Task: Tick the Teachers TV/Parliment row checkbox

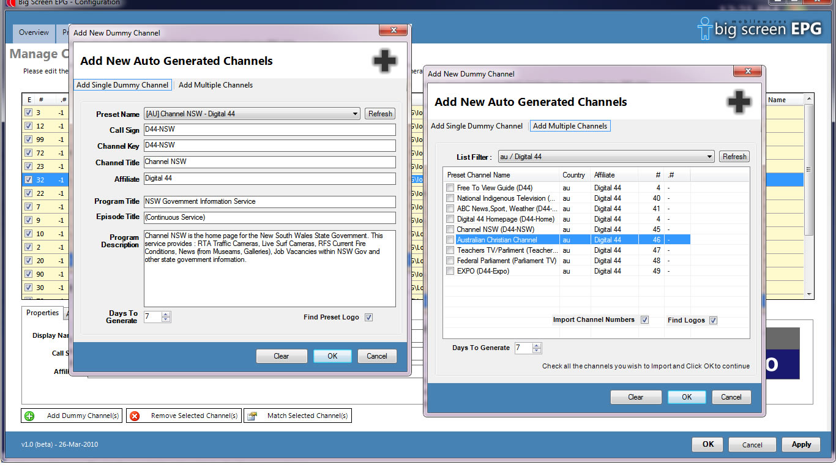Action: point(450,250)
